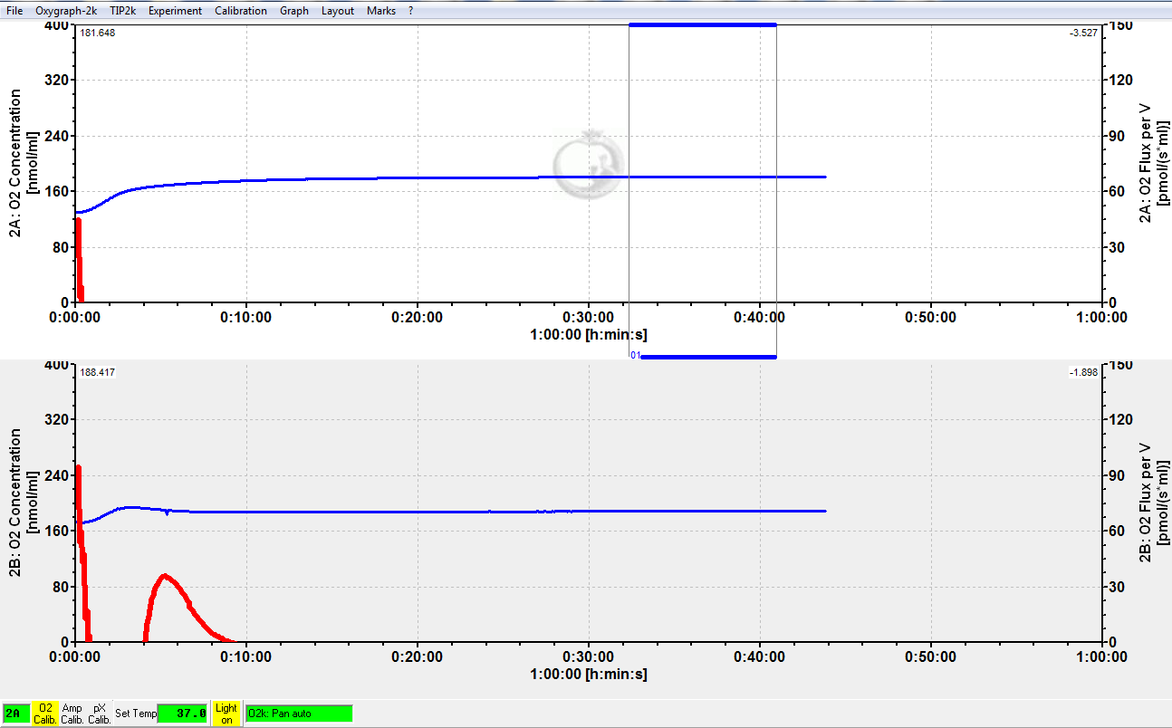Toggle the Light on indicator

pos(226,714)
